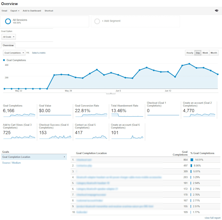Open the first blurred location link with 864 completions
The width and height of the screenshot is (222, 220).
tap(84, 160)
